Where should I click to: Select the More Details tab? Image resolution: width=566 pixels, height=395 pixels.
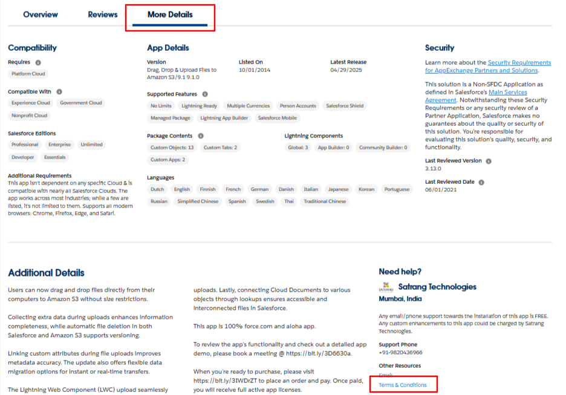[170, 15]
